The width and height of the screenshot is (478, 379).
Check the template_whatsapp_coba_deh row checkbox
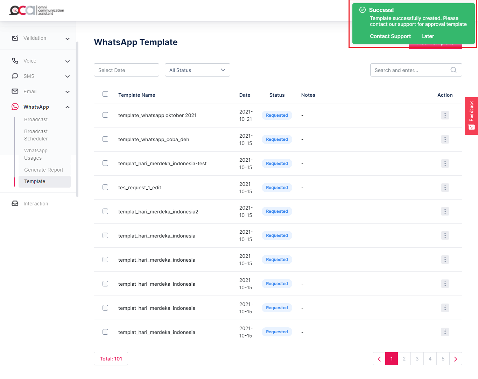105,139
